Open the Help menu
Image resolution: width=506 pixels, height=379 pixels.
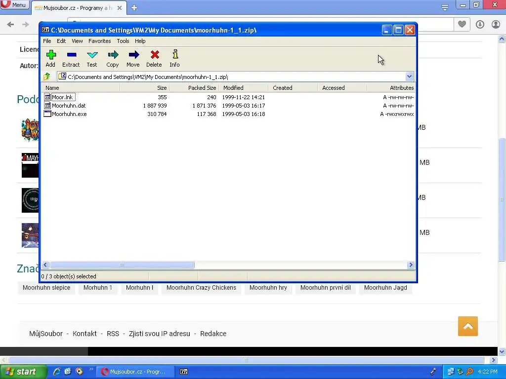pos(140,41)
